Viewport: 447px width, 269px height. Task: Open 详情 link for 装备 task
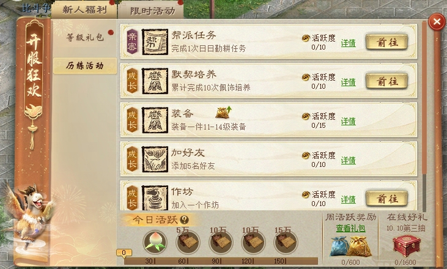pyautogui.click(x=349, y=122)
